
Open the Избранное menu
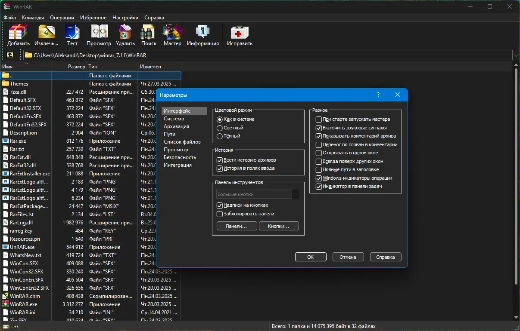[x=93, y=18]
